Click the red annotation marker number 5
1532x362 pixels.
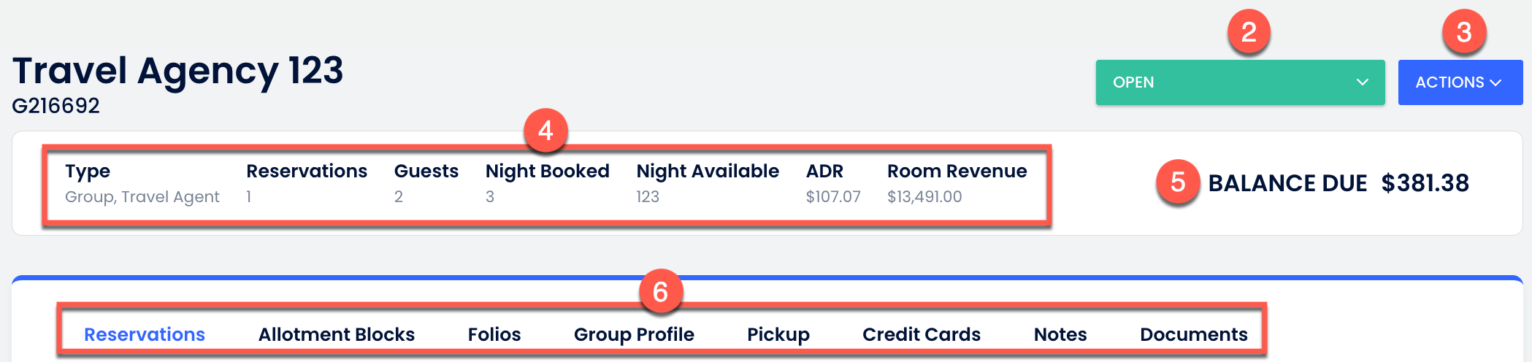(1177, 182)
